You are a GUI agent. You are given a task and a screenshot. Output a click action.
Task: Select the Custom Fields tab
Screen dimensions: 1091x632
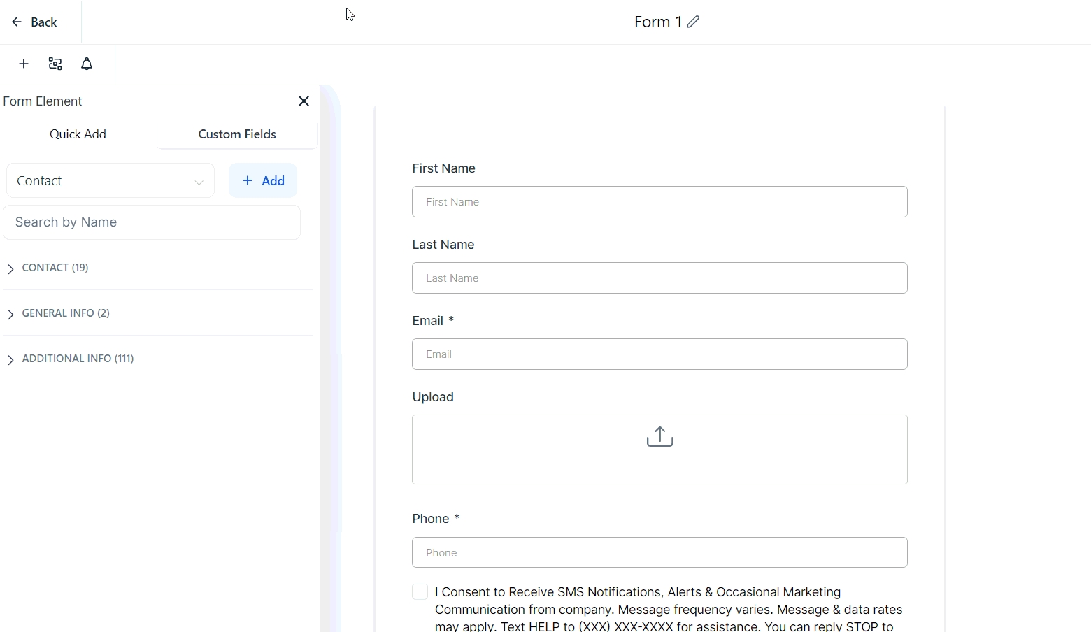[x=237, y=134]
